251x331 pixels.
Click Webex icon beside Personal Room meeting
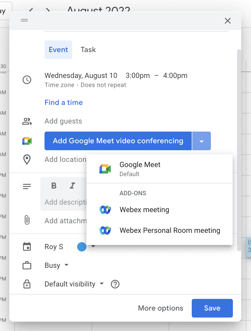point(105,231)
